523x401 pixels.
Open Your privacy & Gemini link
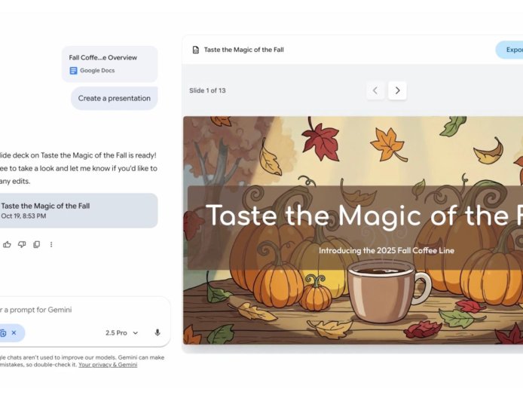tap(108, 365)
